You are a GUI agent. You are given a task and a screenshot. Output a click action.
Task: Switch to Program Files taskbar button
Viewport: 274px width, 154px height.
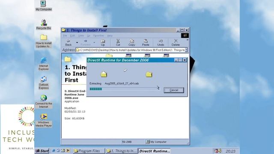[x=89, y=151]
